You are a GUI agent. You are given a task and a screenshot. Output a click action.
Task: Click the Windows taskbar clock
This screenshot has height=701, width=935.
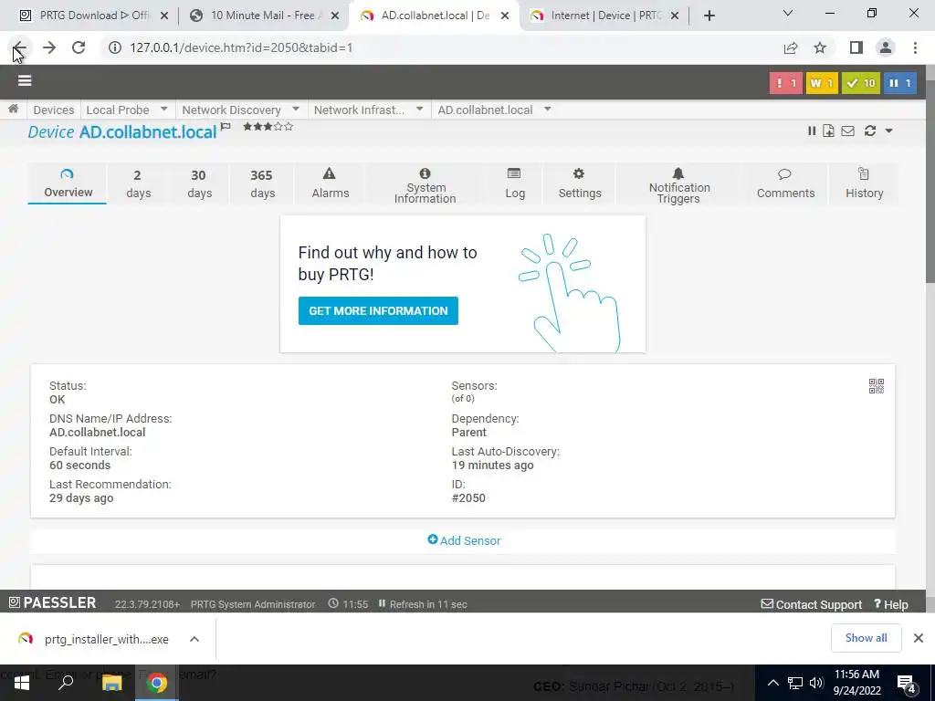856,683
